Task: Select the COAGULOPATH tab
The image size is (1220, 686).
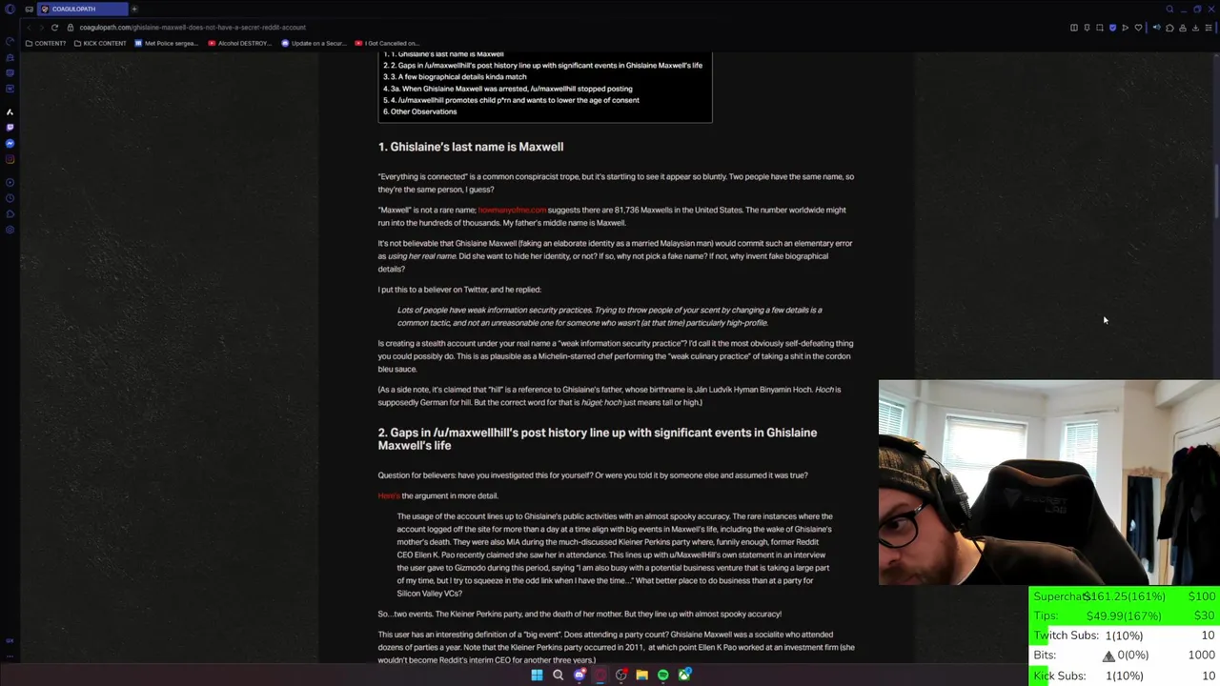Action: pyautogui.click(x=81, y=9)
